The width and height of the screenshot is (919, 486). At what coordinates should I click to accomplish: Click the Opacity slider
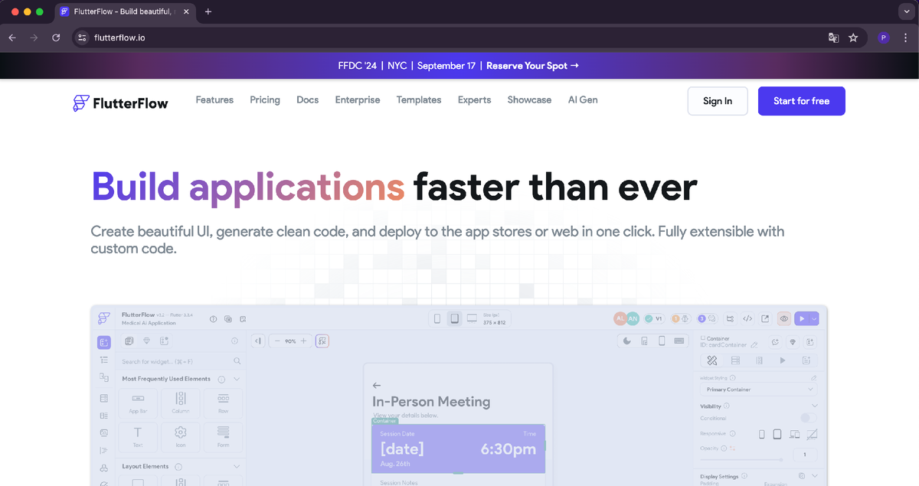tap(741, 459)
